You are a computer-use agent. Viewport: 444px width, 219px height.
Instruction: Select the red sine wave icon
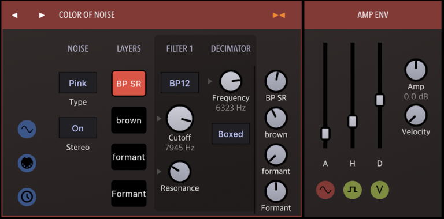click(325, 190)
